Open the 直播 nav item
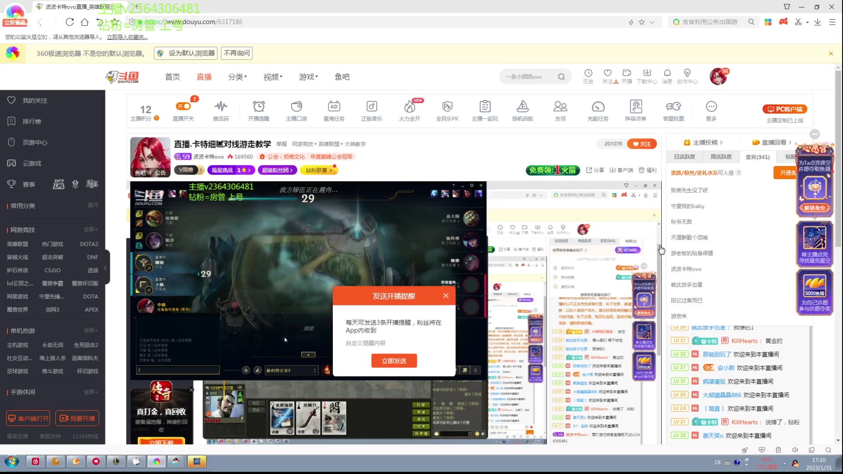Screen dimensions: 843x474 204,77
